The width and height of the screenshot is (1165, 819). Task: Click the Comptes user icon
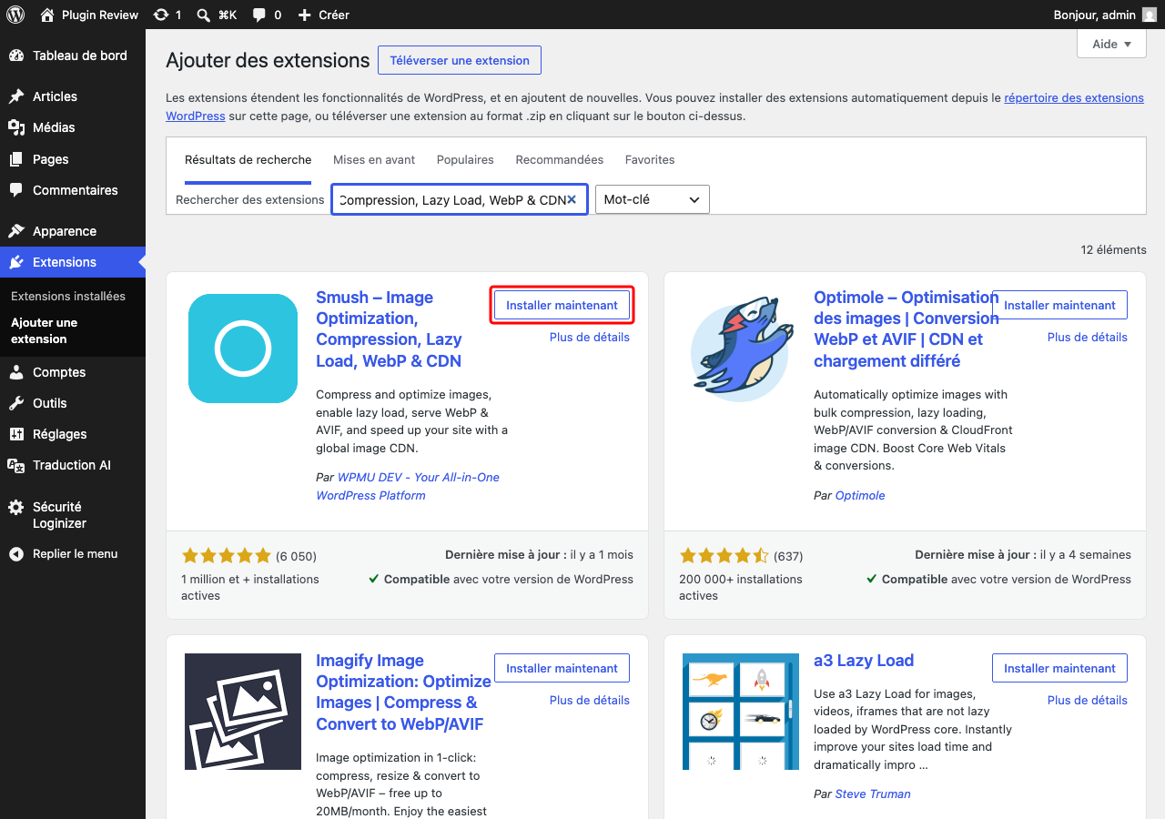(16, 372)
